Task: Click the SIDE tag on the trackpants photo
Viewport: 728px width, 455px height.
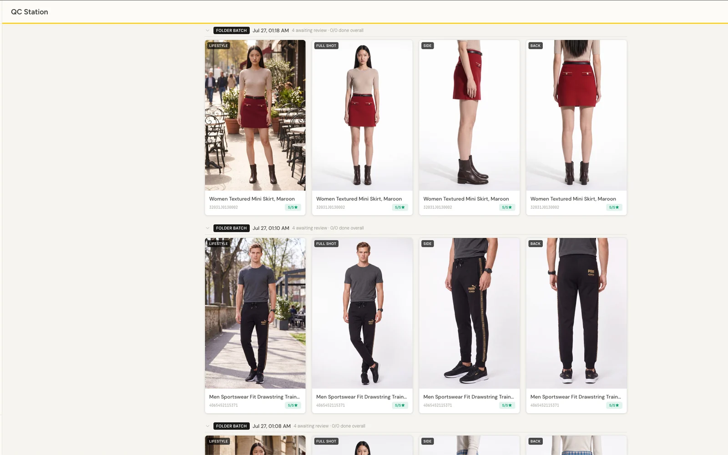Action: (427, 243)
